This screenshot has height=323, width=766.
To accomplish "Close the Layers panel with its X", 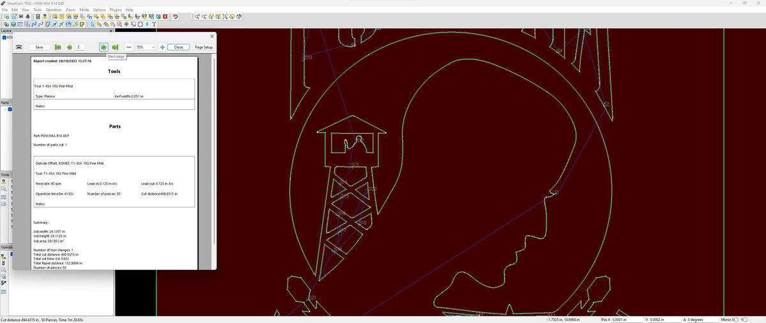I will [111, 31].
